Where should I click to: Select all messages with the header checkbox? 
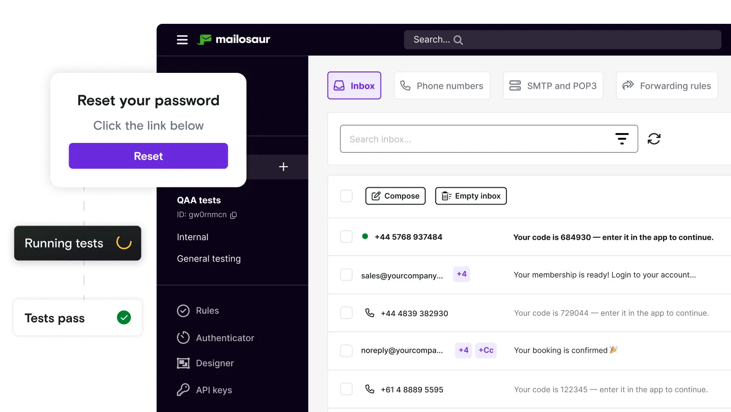point(346,196)
